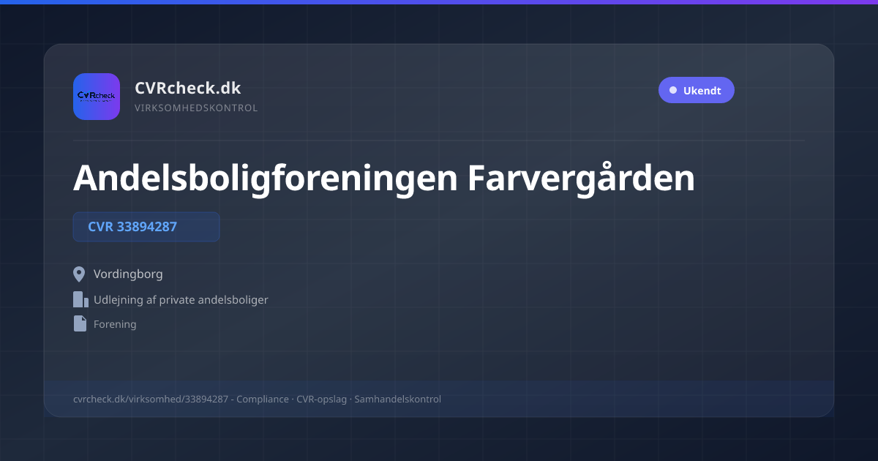Viewport: 878px width, 461px height.
Task: Click the document icon beside Forening
Action: pyautogui.click(x=80, y=323)
